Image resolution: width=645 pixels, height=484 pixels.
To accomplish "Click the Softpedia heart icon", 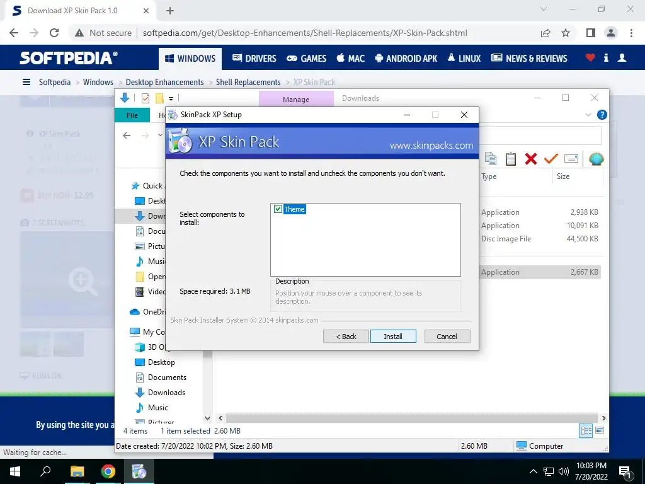I will click(x=590, y=58).
